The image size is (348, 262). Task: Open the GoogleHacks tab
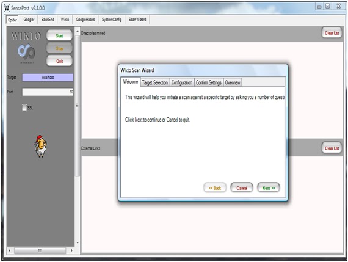(x=85, y=20)
